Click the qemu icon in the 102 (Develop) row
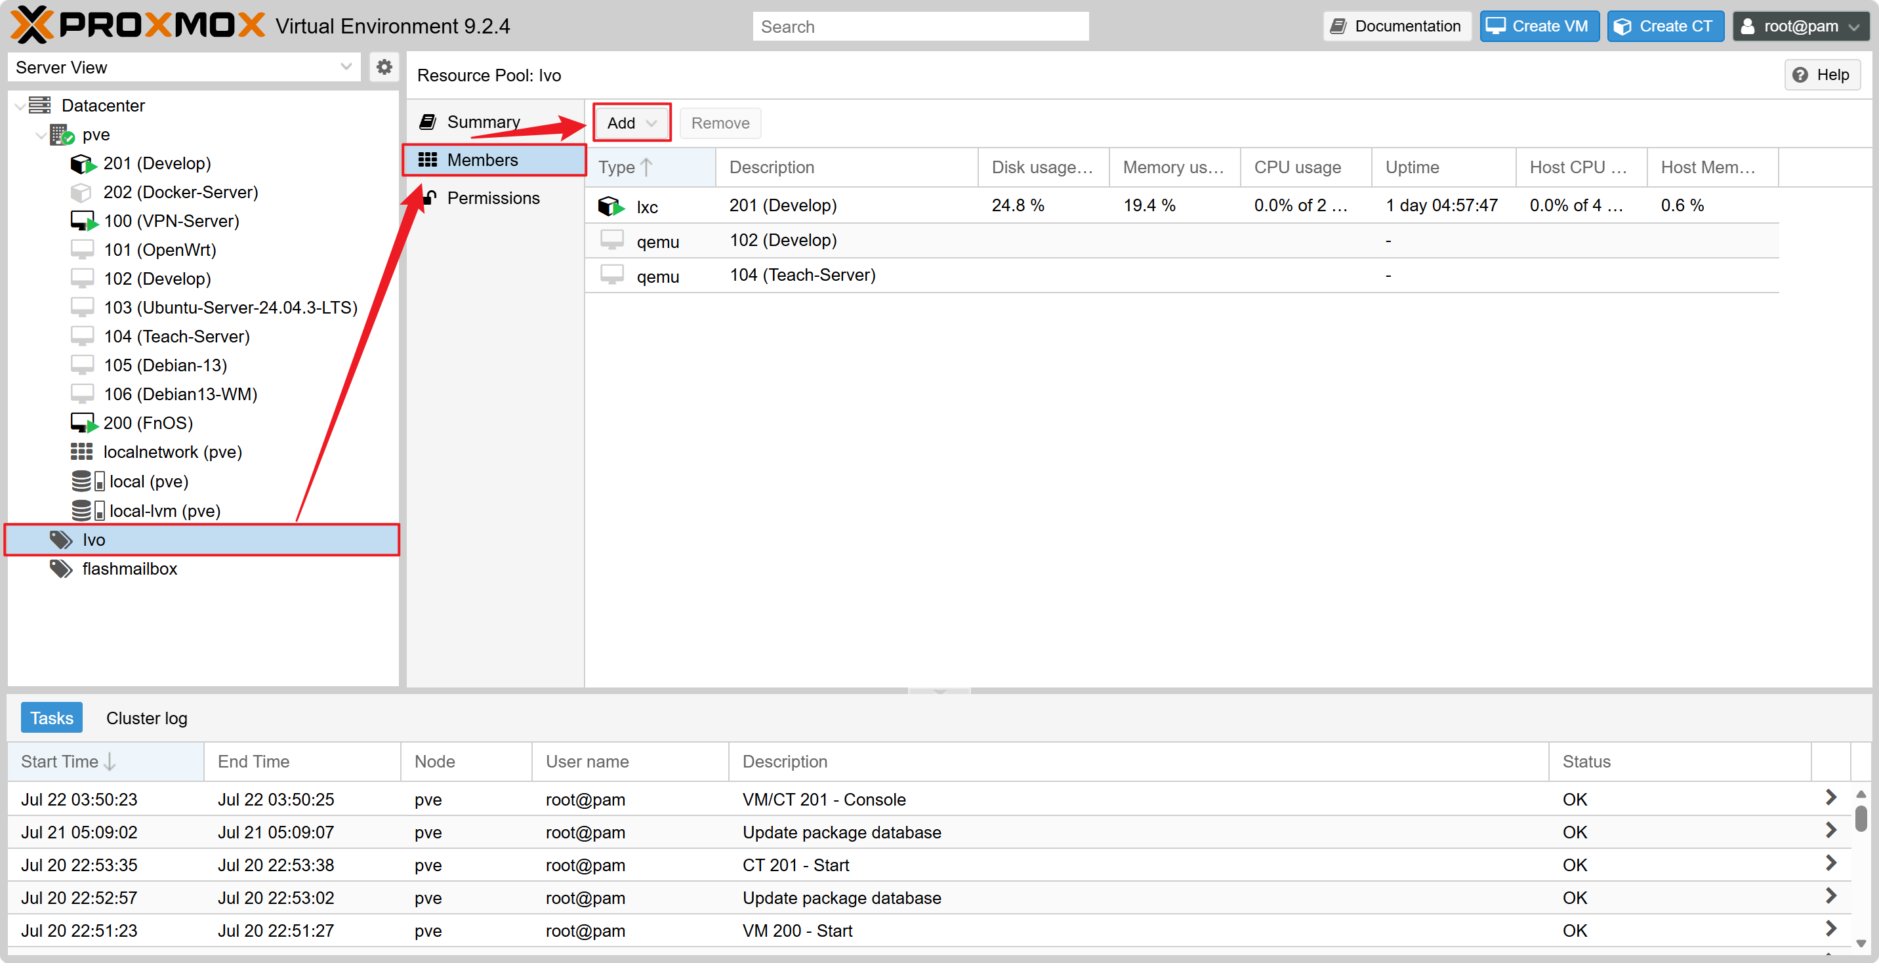 pyautogui.click(x=611, y=240)
